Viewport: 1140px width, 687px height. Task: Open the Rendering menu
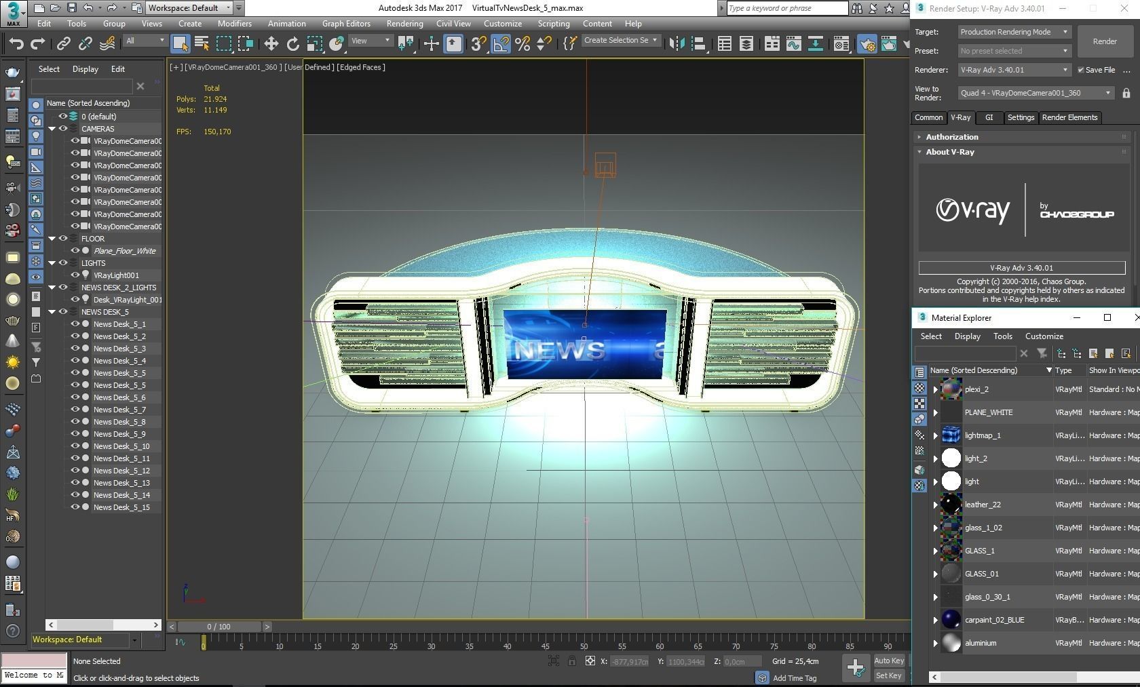(404, 24)
